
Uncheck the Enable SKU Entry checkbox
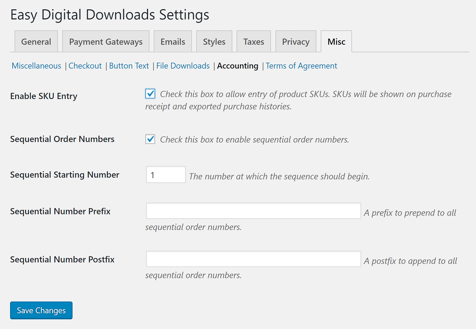click(x=150, y=94)
